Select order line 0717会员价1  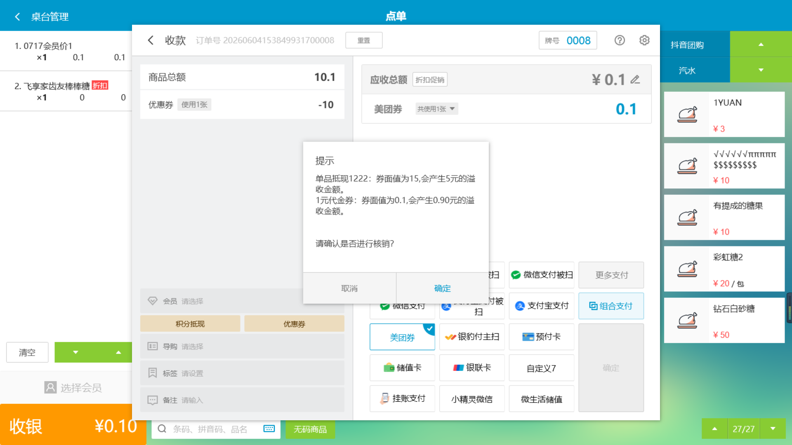pyautogui.click(x=66, y=51)
